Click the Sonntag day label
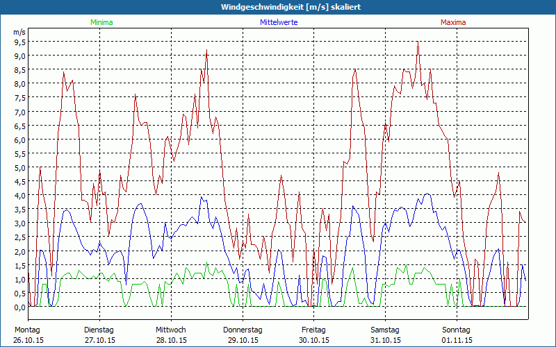Image resolution: width=556 pixels, height=347 pixels. tap(457, 330)
